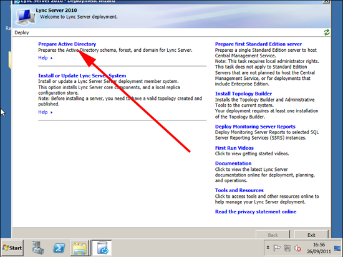The image size is (343, 257).
Task: Click the network tray icon
Action: (287, 248)
